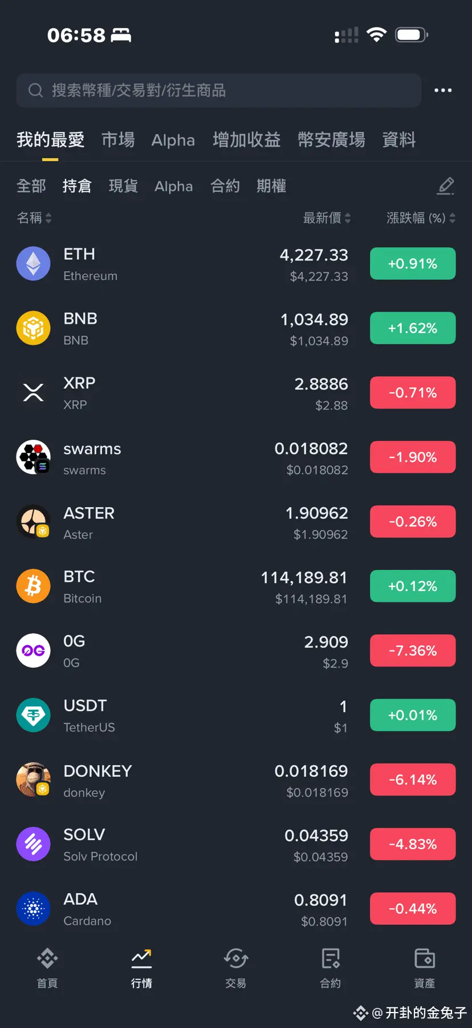Tap the Ethereum coin logo

(x=33, y=264)
